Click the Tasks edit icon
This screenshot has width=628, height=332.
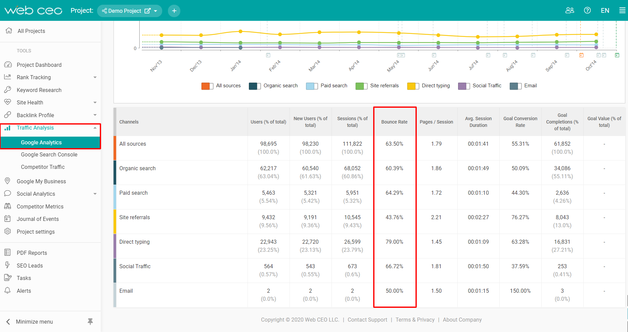point(8,278)
